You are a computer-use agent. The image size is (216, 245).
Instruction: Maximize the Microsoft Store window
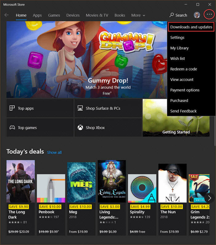(x=198, y=5)
